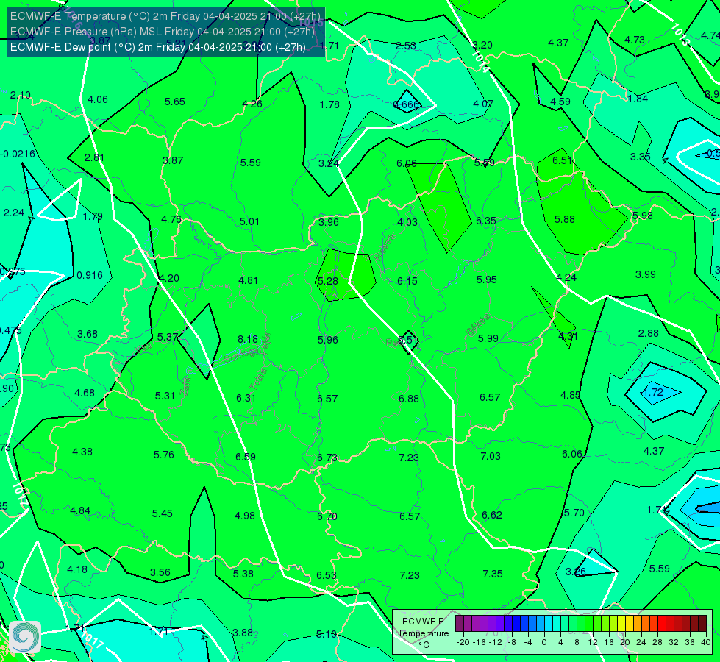720x662 pixels.
Task: Click the 3.26 temperature value
Action: [575, 572]
